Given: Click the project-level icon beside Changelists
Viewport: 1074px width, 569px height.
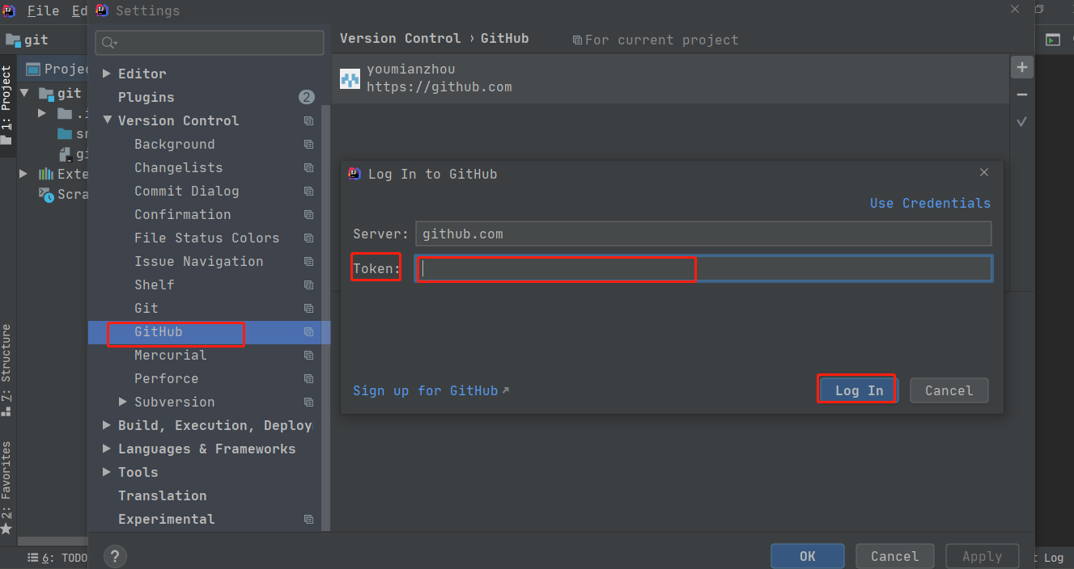Looking at the screenshot, I should pos(308,167).
